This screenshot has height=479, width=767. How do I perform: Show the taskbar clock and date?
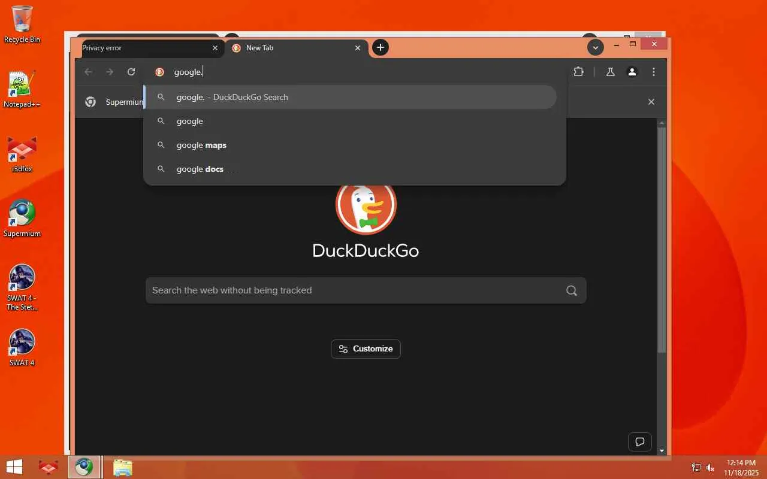tap(741, 468)
